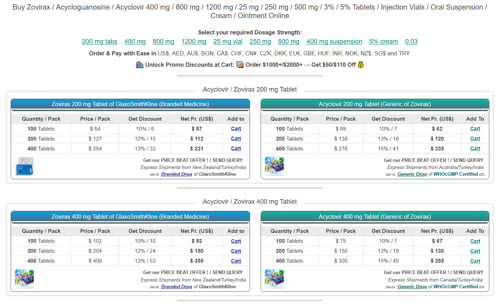Add 400 Zovirax 200 mg branded tablets to cart

[x=236, y=149]
